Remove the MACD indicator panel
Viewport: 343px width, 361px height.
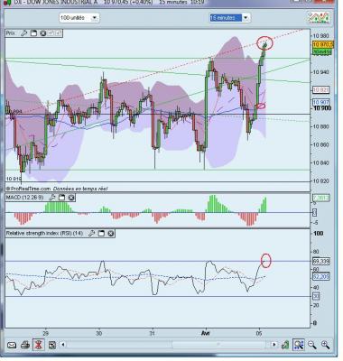point(71,198)
